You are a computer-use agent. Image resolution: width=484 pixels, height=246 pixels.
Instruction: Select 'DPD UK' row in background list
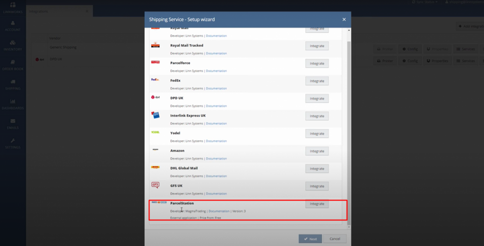(x=56, y=59)
